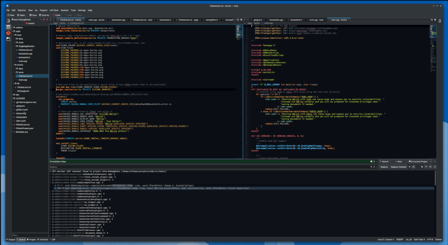Open the Git panel in left sidebar
This screenshot has width=448, height=245.
tap(8, 33)
